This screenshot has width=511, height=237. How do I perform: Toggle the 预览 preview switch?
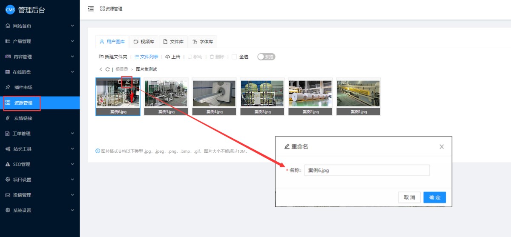[266, 57]
